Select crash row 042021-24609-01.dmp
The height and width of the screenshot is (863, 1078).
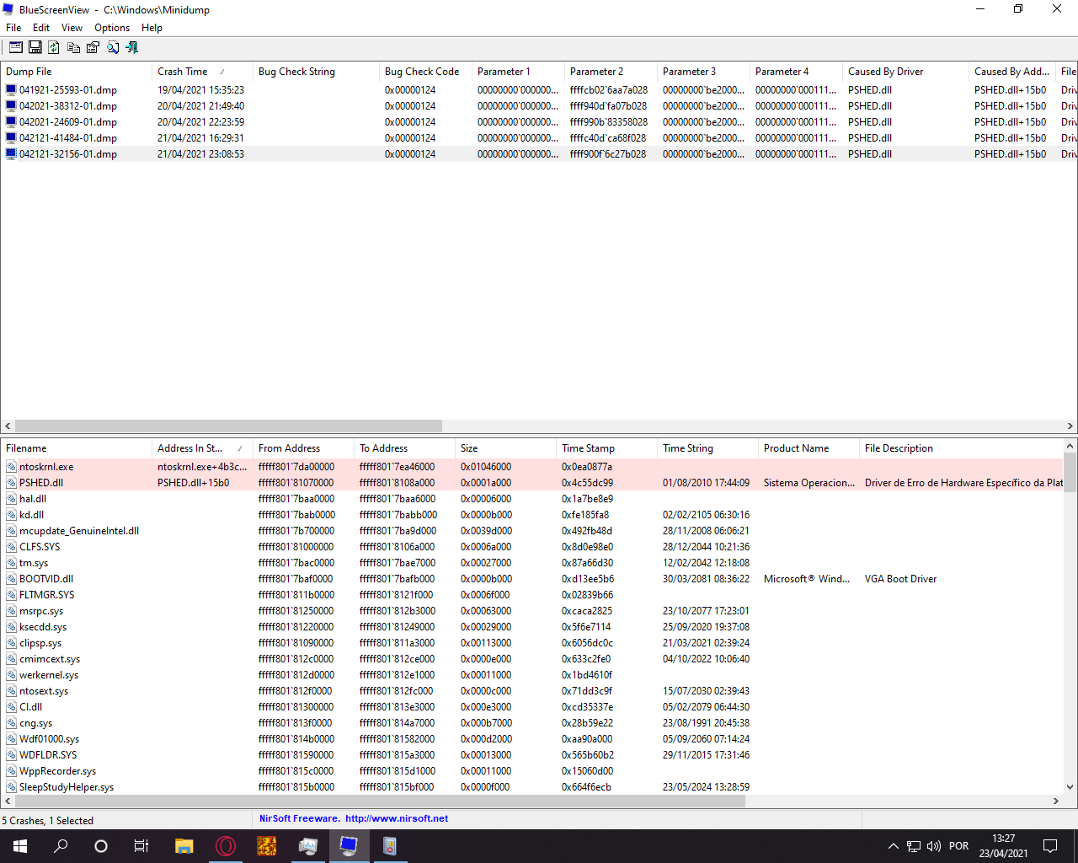point(539,121)
